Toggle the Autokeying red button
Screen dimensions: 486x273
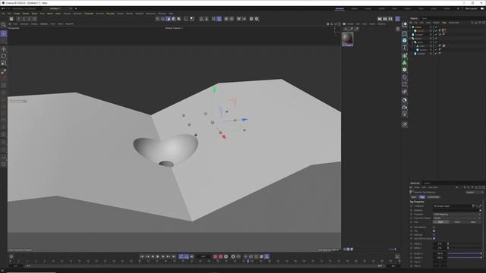coord(220,256)
